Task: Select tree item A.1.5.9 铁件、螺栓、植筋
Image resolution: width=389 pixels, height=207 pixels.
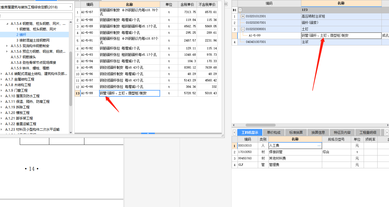Action: (x=30, y=68)
